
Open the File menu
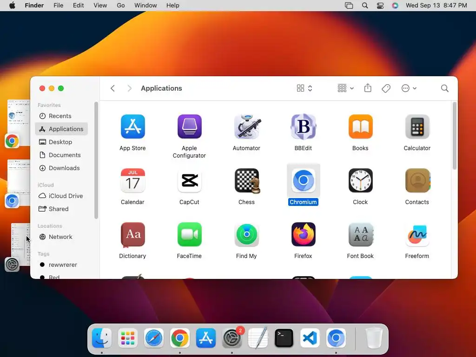click(58, 6)
